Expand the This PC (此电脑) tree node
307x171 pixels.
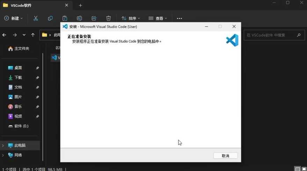click(3, 146)
